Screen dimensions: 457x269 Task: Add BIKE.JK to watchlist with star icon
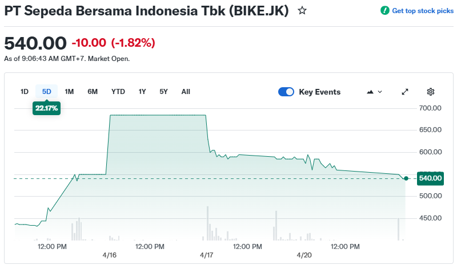[x=302, y=10]
